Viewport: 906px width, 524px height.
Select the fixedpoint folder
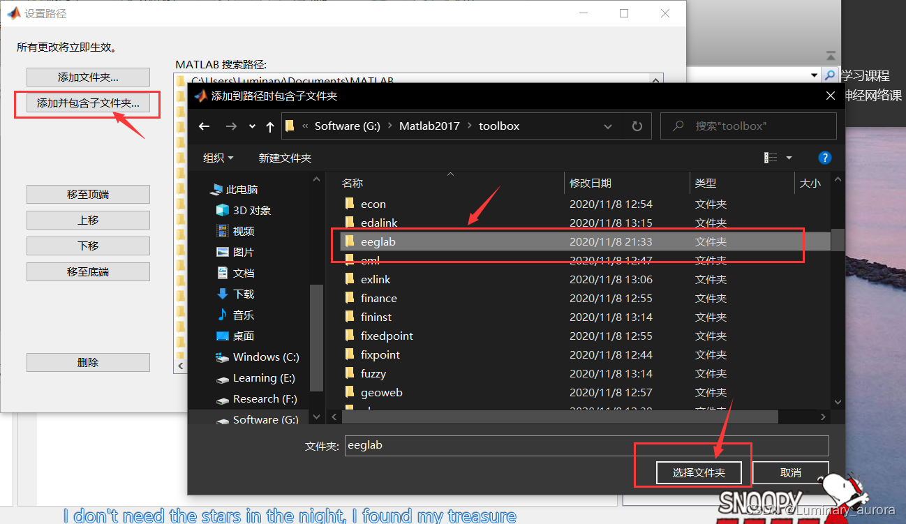[x=387, y=336]
